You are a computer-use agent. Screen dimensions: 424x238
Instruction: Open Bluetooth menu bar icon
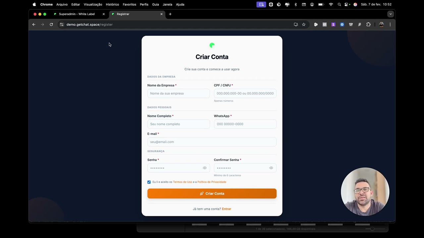(295, 4)
